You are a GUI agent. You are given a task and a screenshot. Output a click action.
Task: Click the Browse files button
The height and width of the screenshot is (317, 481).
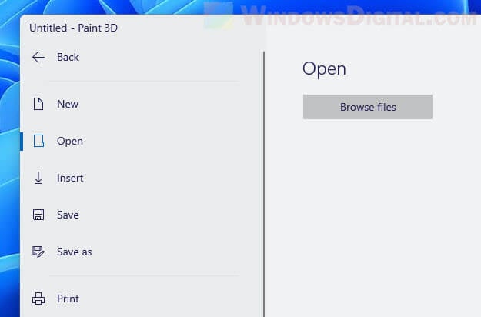click(x=368, y=107)
